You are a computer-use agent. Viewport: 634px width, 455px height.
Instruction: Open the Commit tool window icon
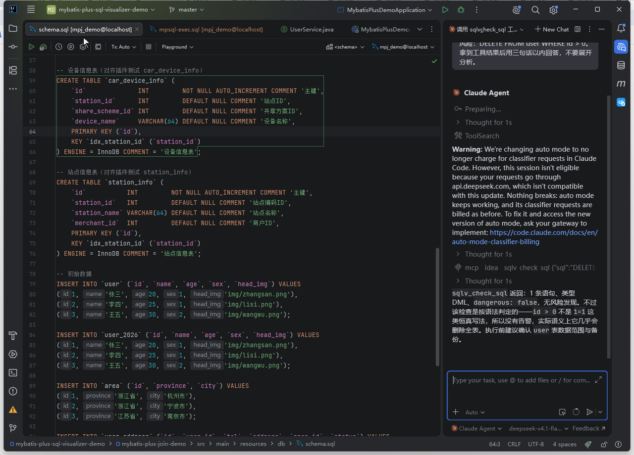13,46
